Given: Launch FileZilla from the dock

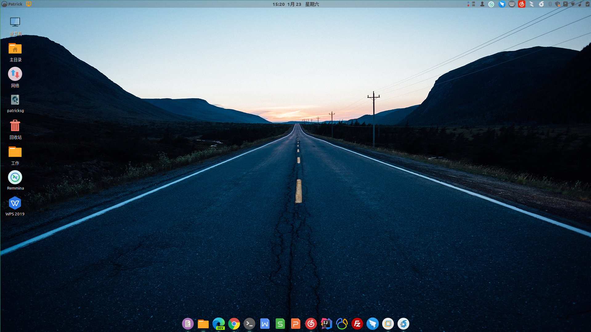Looking at the screenshot, I should pyautogui.click(x=357, y=324).
